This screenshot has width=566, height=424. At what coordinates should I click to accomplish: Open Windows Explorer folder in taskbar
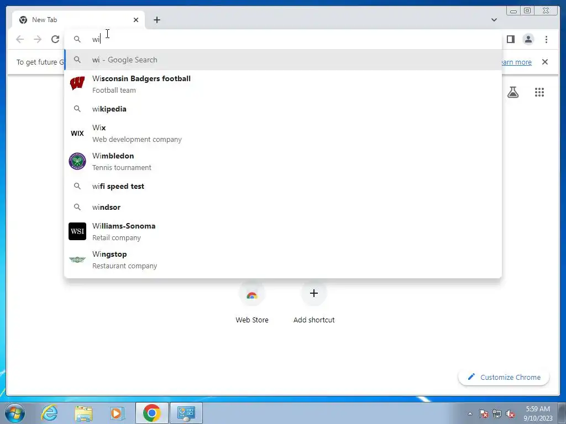(83, 413)
